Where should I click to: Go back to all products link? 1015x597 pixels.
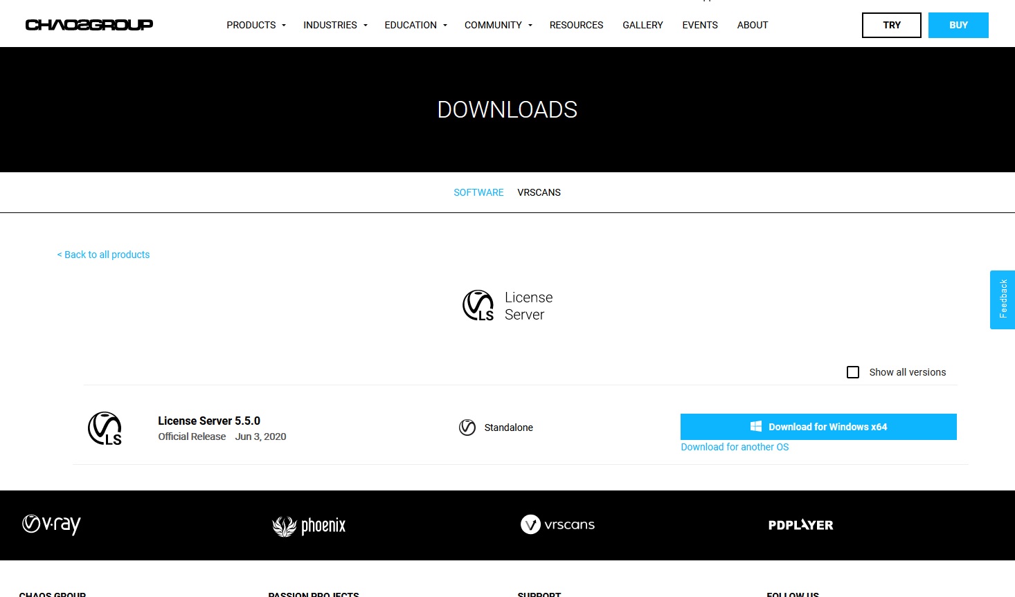tap(103, 255)
